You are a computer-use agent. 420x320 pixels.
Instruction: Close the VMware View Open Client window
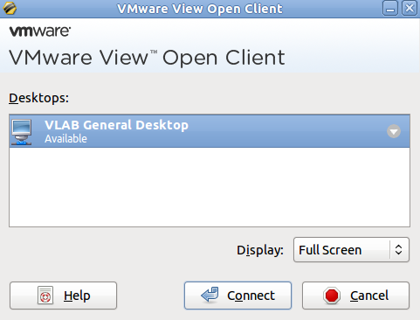coord(410,9)
